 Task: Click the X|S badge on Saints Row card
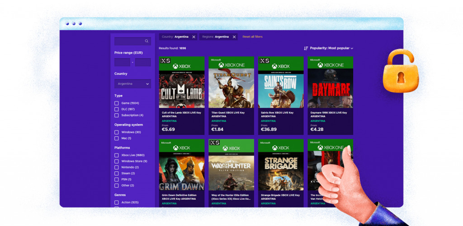pos(264,60)
